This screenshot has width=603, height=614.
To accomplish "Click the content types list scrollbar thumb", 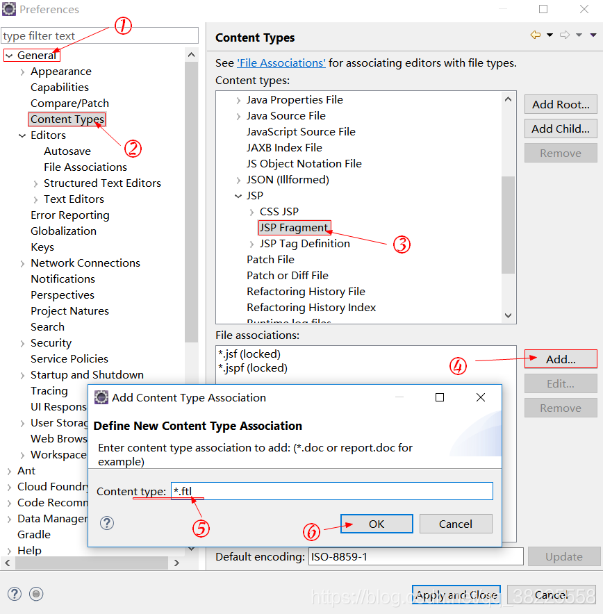I will (x=509, y=225).
